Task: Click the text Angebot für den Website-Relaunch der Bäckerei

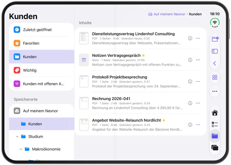Action: tap(131, 130)
